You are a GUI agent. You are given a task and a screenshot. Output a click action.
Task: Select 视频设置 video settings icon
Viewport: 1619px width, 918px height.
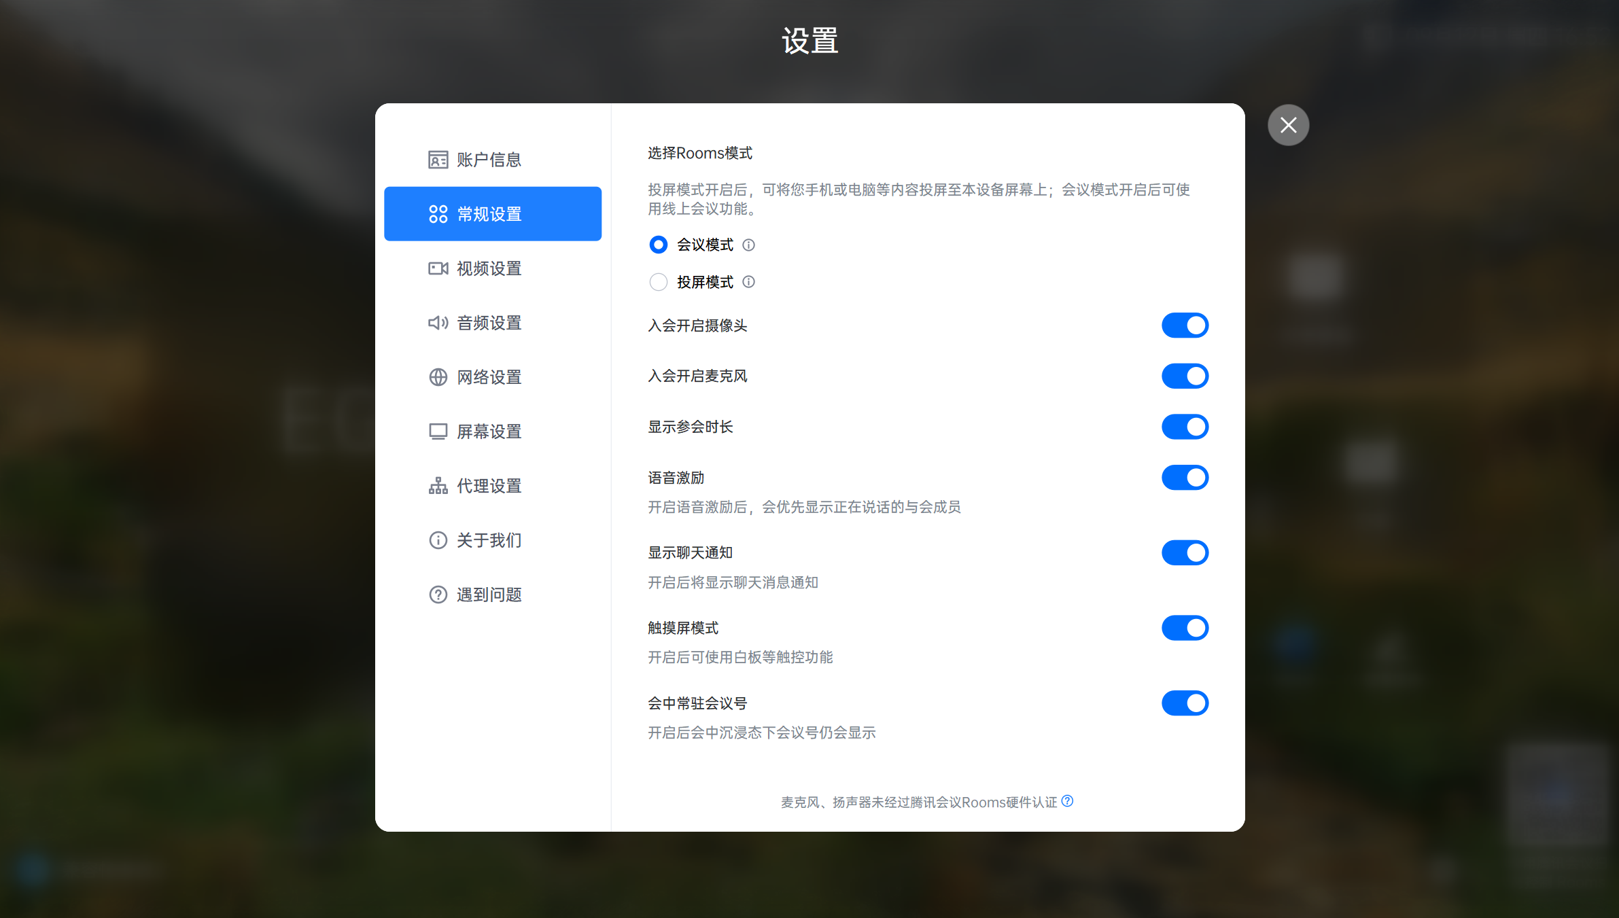(x=438, y=268)
